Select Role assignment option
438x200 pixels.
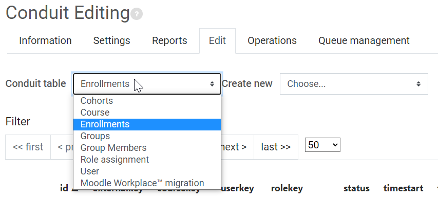[x=147, y=160]
